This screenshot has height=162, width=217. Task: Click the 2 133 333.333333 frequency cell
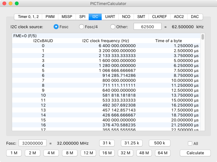click(x=117, y=56)
